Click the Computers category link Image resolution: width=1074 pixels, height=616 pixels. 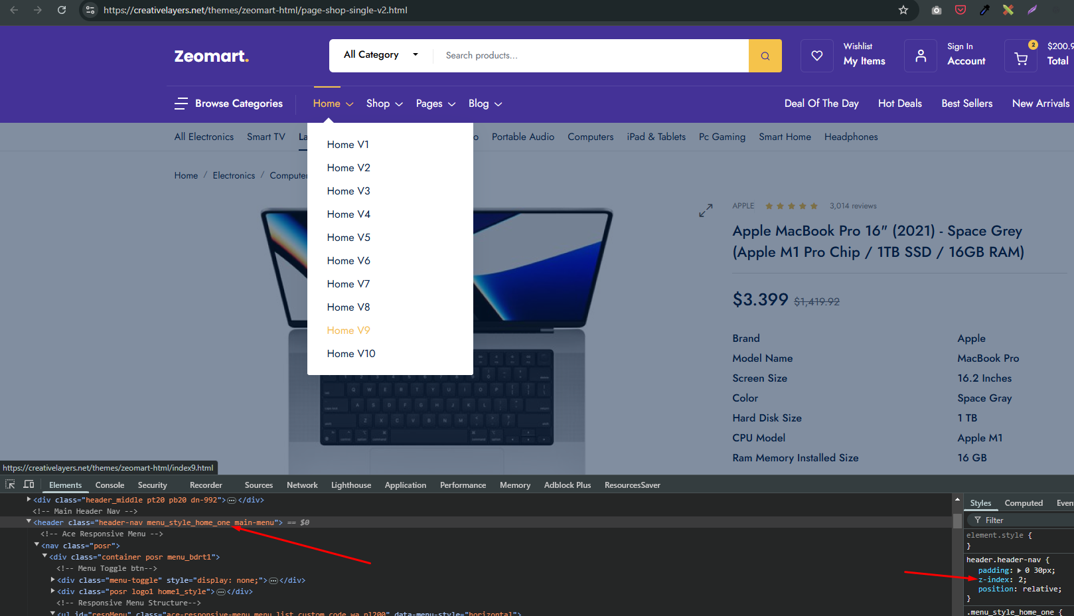(591, 137)
